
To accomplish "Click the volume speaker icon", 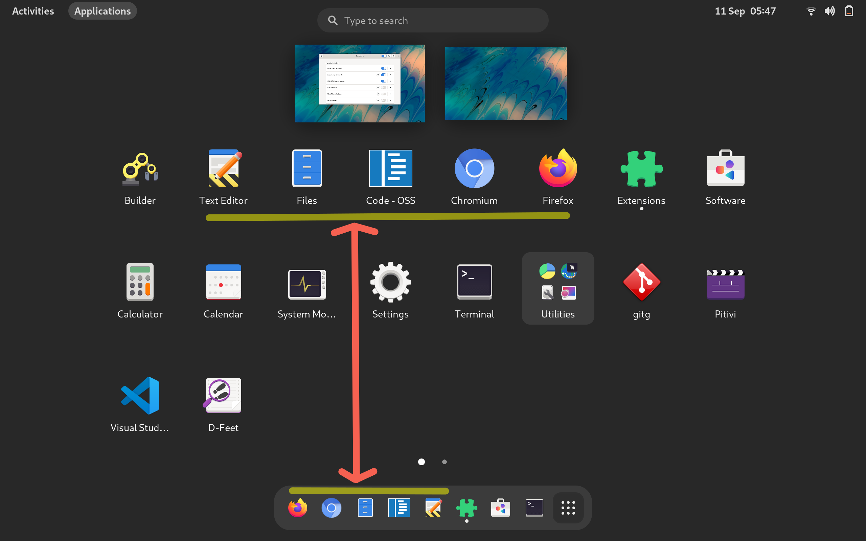I will pos(830,11).
